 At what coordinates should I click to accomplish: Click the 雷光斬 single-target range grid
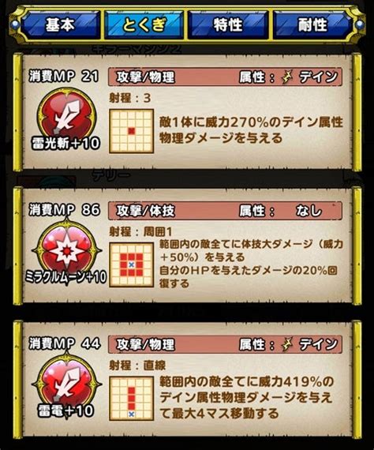pyautogui.click(x=131, y=131)
